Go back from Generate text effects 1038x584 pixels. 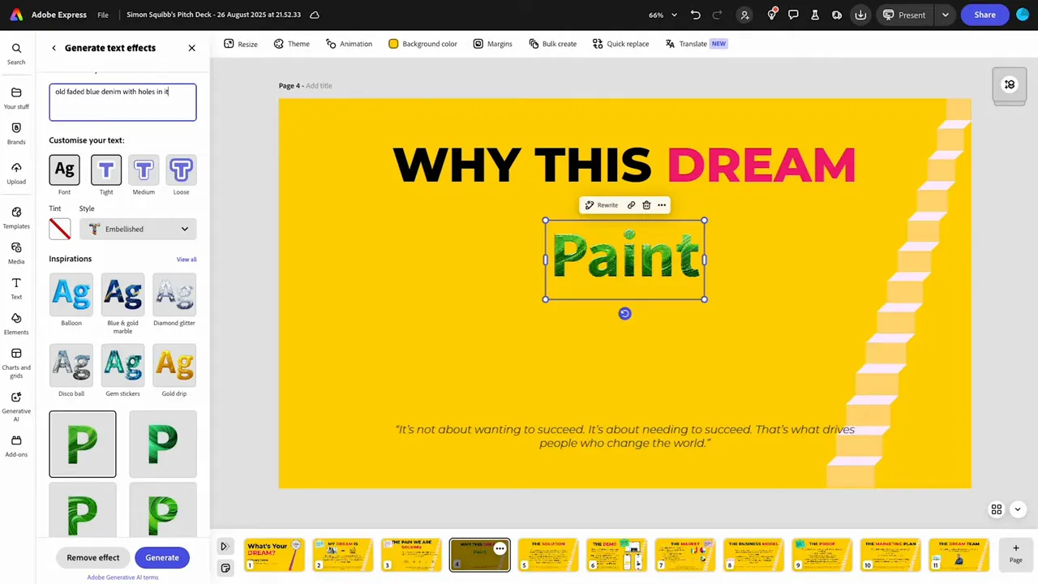point(54,48)
